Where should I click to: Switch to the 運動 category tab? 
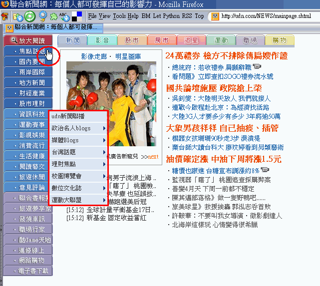point(221,40)
